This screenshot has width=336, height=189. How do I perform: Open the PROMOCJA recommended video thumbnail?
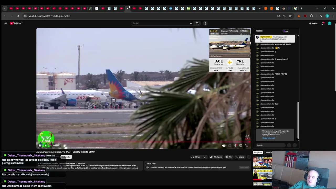click(262, 162)
